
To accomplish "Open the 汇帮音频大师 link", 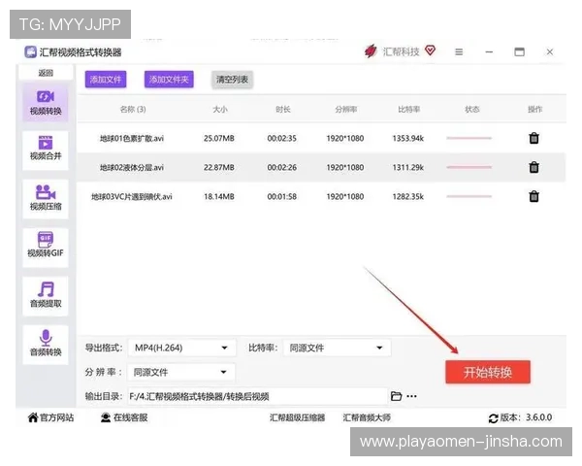I will tap(367, 417).
